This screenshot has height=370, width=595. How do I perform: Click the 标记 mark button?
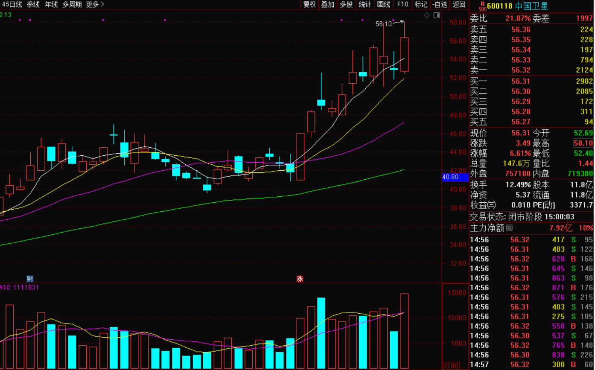pyautogui.click(x=421, y=5)
